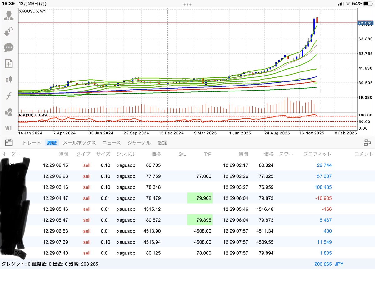Tap the RSI(14) 83.99 indicator label
This screenshot has width=375, height=281.
tap(33, 115)
